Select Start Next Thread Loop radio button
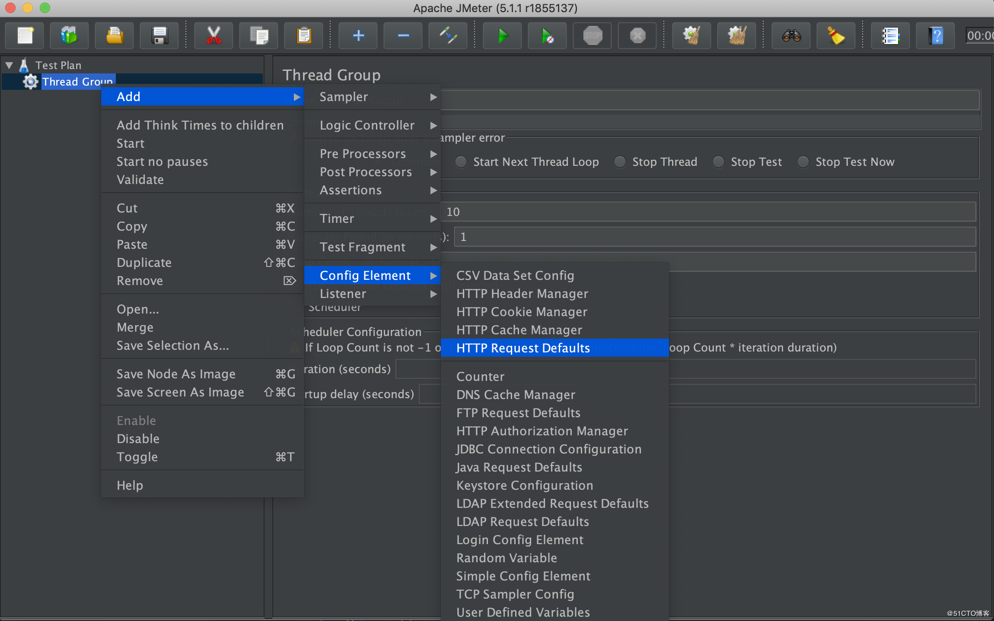 (x=459, y=162)
